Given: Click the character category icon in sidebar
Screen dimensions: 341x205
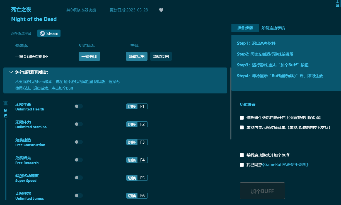Looking at the screenshot, I should click(6, 103).
